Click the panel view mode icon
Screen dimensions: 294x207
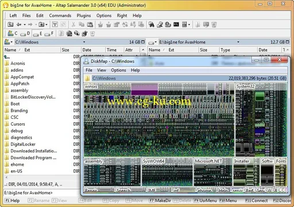(184, 25)
